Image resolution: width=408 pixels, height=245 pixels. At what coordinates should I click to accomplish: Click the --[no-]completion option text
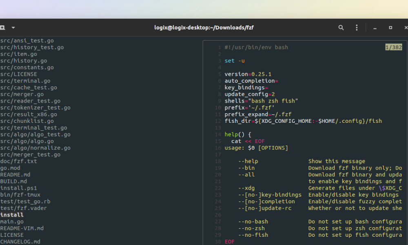point(266,202)
